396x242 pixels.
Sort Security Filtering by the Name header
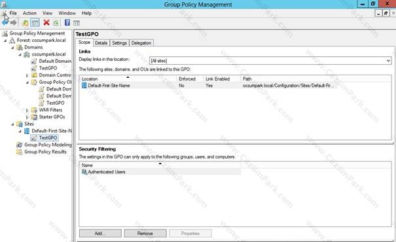(x=160, y=165)
